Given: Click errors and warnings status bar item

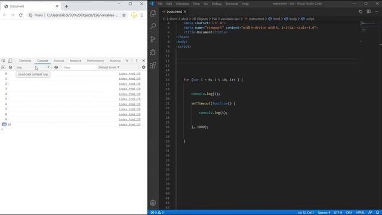Looking at the screenshot, I should coord(157,213).
